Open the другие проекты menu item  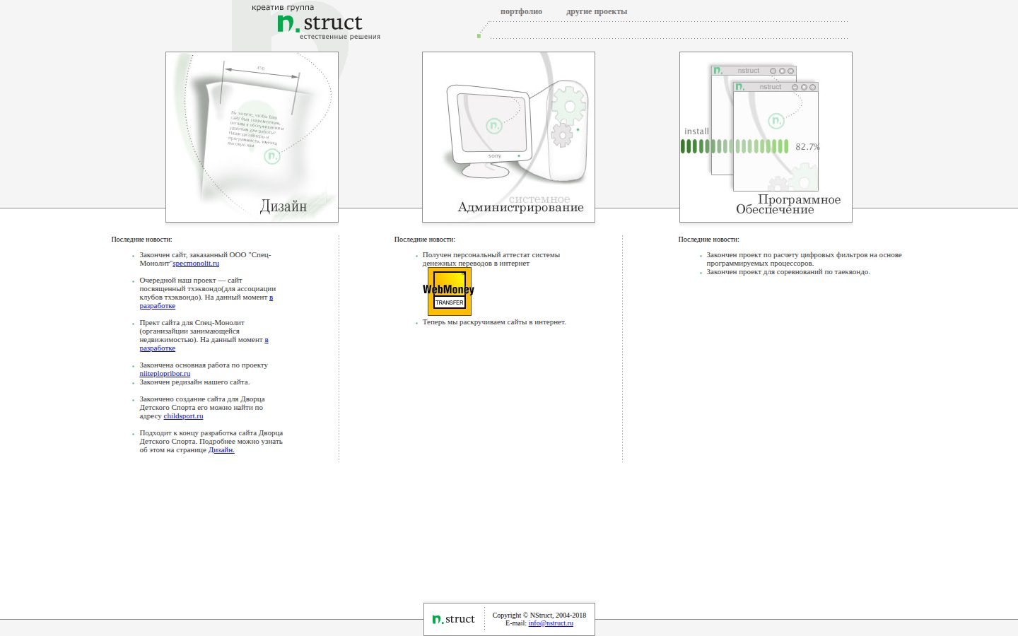pos(597,11)
